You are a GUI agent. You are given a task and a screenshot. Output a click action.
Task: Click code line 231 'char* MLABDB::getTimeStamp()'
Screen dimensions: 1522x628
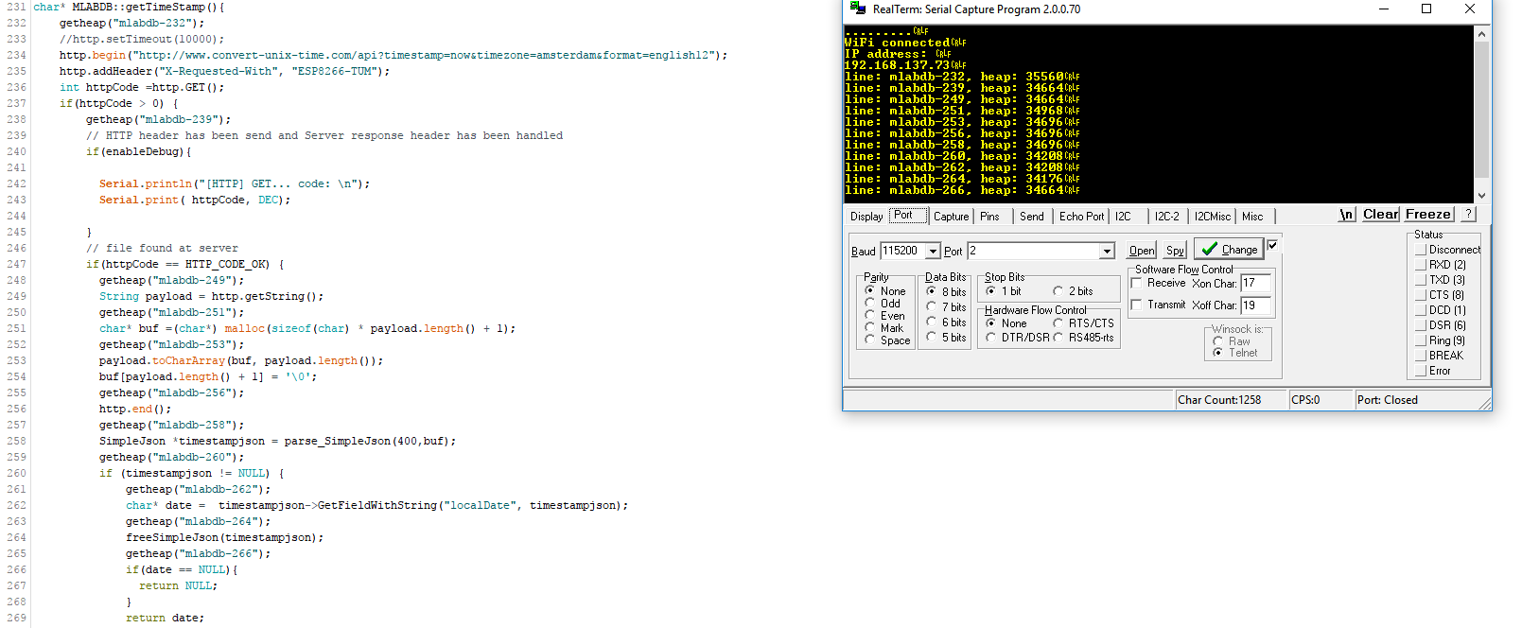tap(130, 7)
